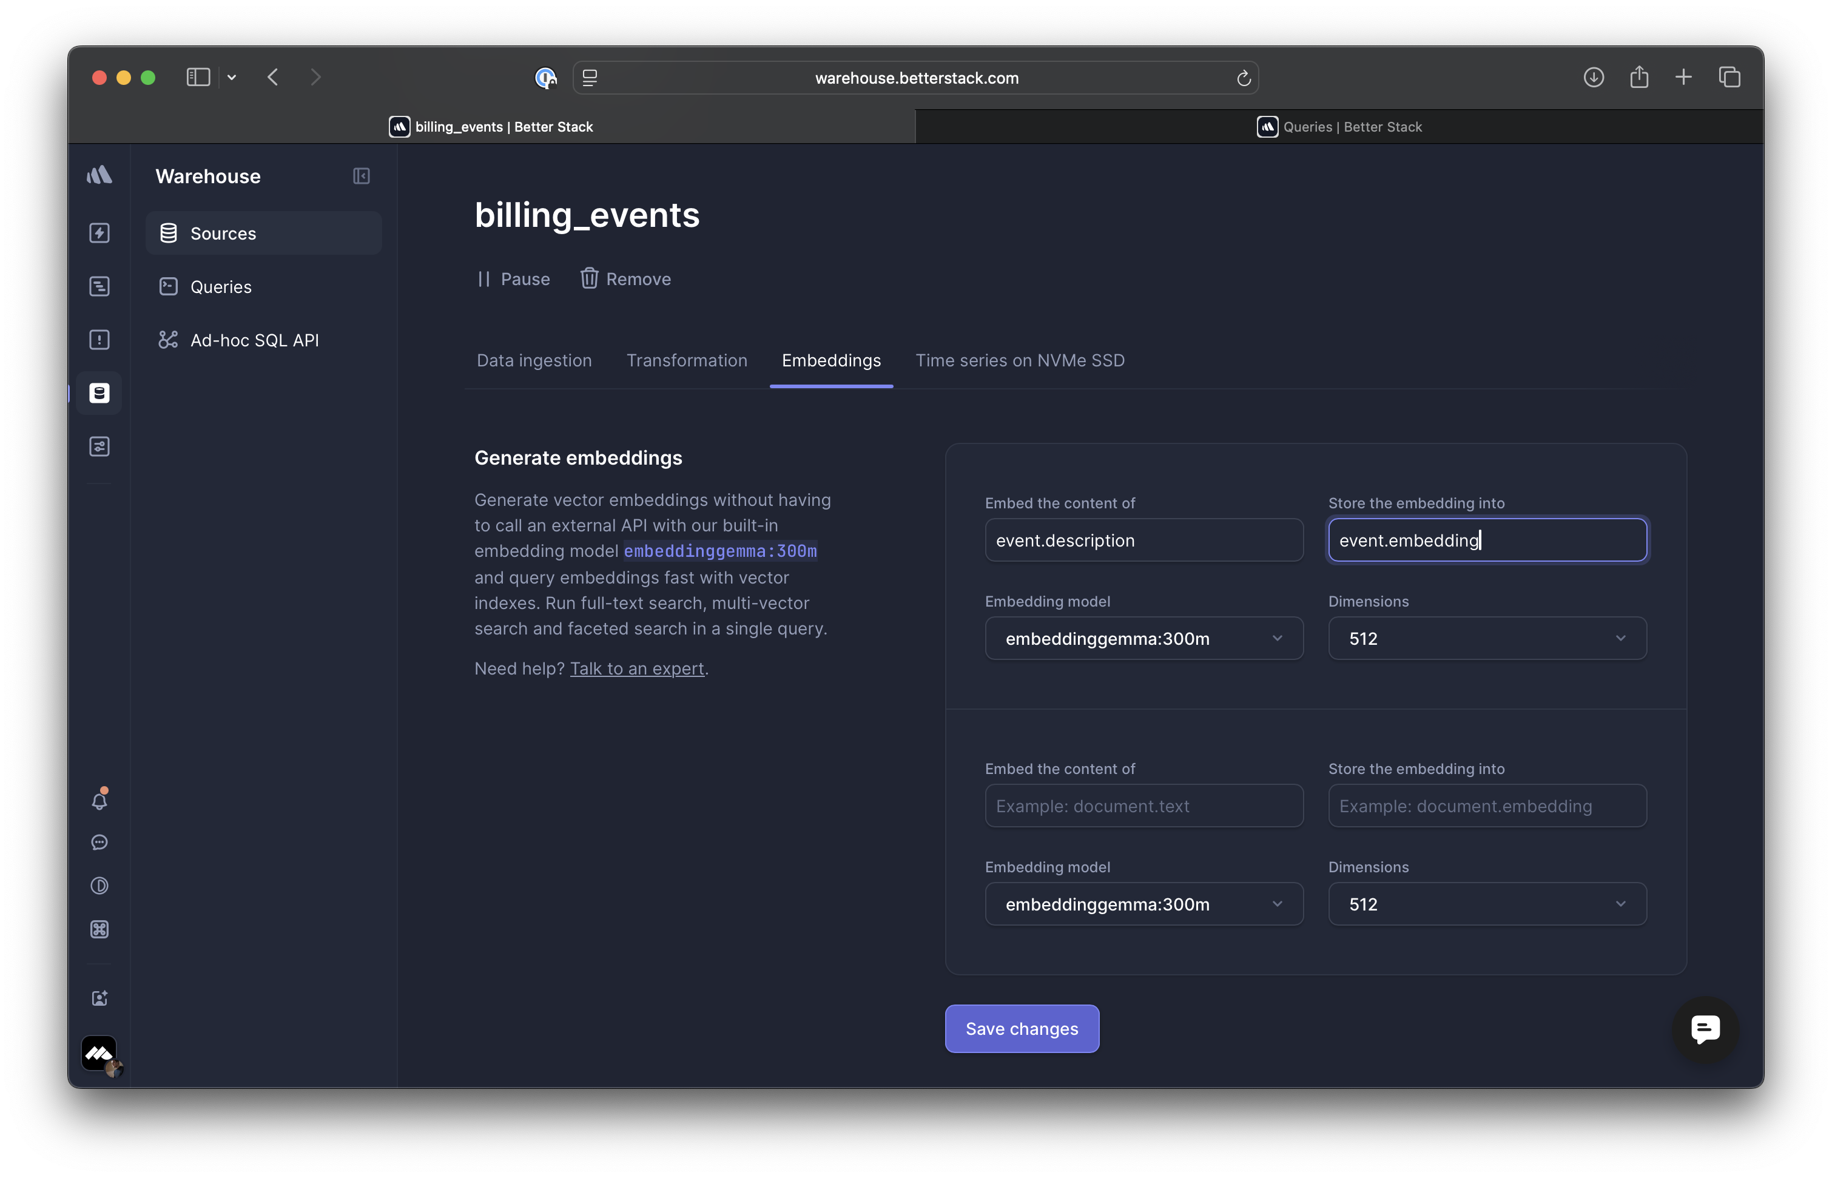Click the keyboard shortcuts command icon
This screenshot has width=1832, height=1178.
click(x=99, y=929)
